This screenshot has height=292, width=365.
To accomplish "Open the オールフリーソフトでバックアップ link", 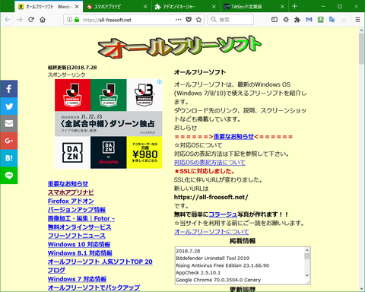I will point(94,287).
